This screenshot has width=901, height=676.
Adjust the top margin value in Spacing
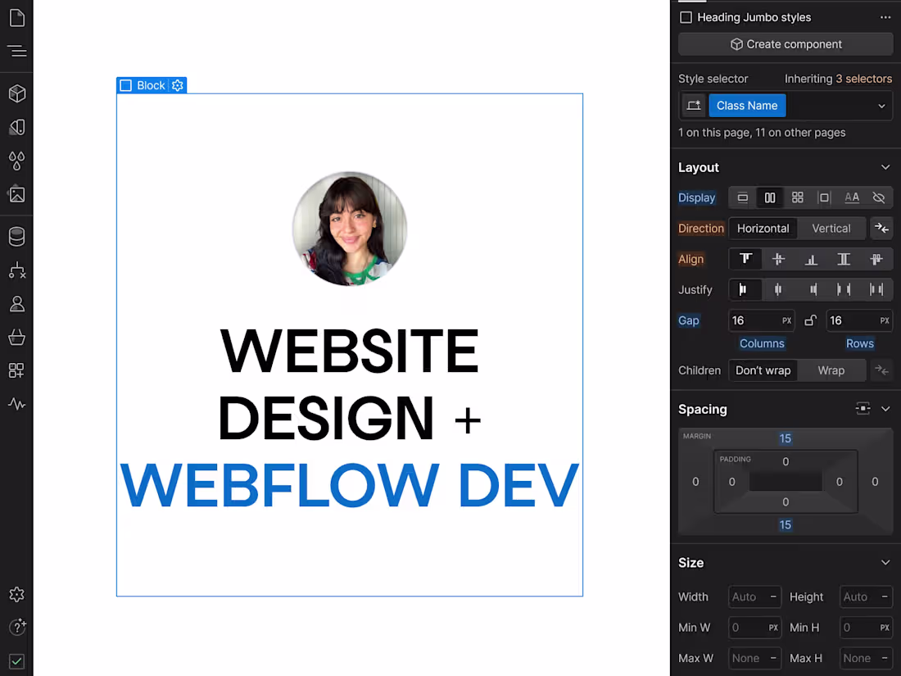(785, 438)
